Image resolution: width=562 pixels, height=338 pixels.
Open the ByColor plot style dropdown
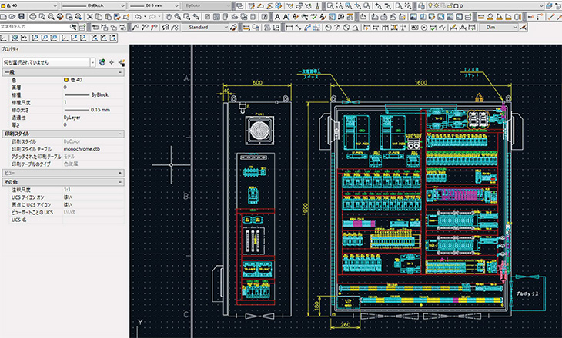point(207,5)
